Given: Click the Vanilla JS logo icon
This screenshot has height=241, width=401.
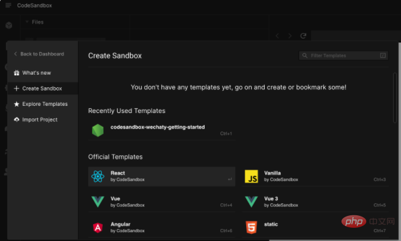Looking at the screenshot, I should click(252, 176).
